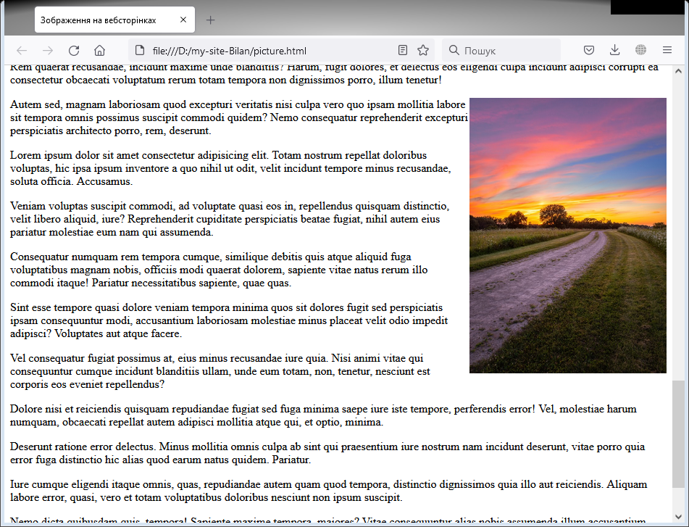Click the paragraph starting 'Autem sed, magnam'
Viewport: 689px width, 527px height.
(x=239, y=117)
